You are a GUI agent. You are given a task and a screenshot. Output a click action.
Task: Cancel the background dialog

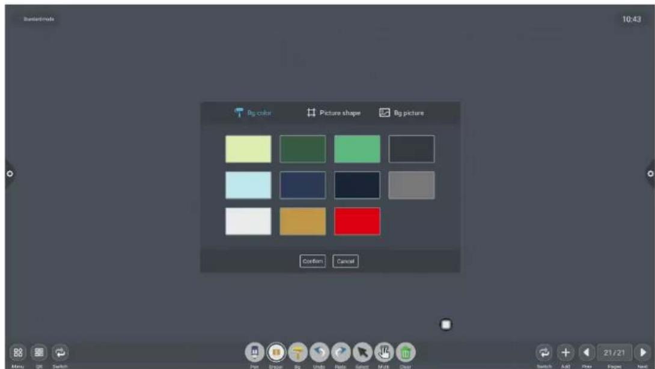346,262
